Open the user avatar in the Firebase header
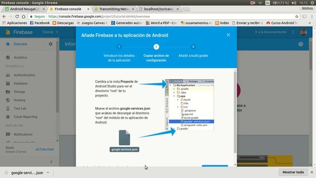This screenshot has height=178, width=316. tap(303, 32)
